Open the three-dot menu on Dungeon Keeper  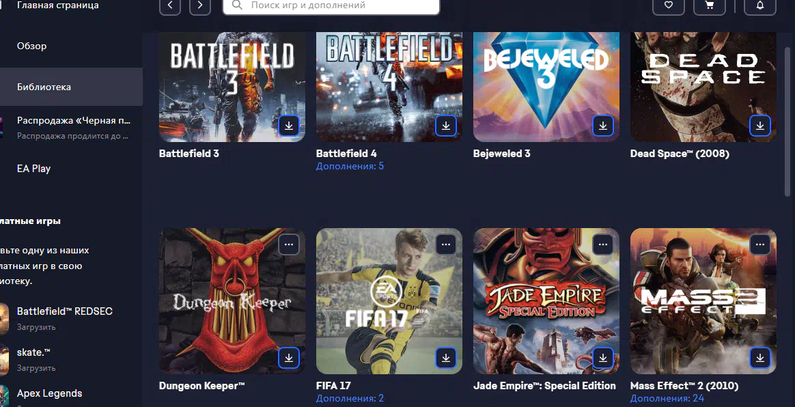[288, 244]
